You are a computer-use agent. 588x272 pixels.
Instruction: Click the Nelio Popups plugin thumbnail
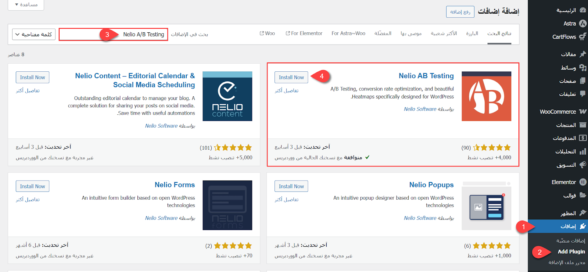(x=486, y=205)
